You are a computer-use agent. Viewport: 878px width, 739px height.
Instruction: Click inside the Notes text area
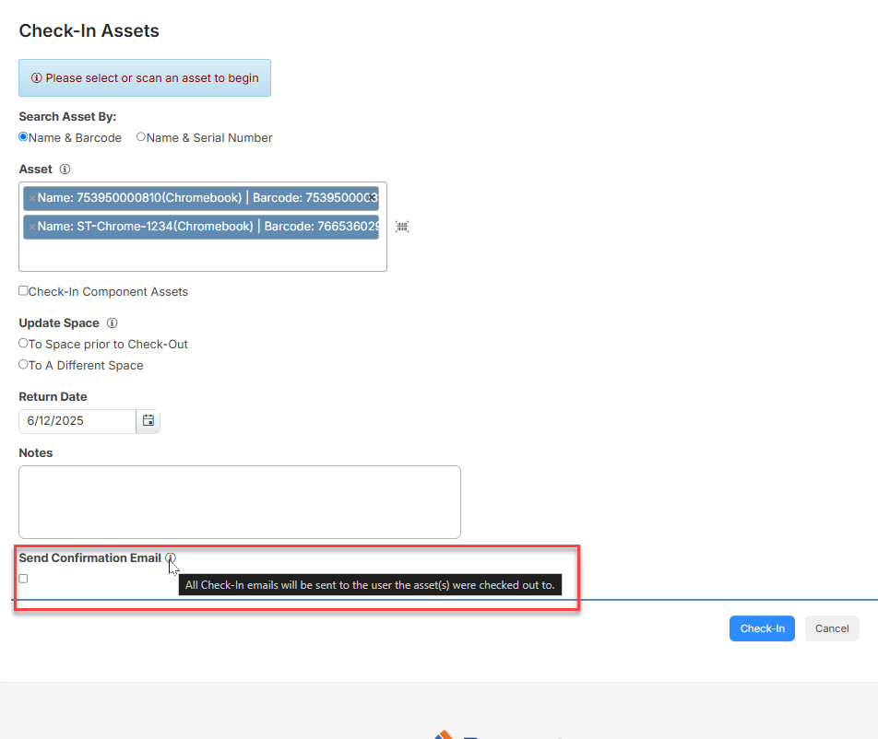pos(240,500)
